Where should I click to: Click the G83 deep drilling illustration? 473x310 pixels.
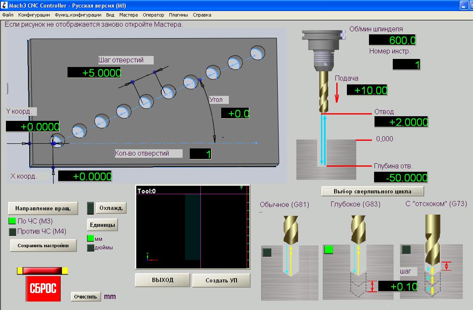358,257
